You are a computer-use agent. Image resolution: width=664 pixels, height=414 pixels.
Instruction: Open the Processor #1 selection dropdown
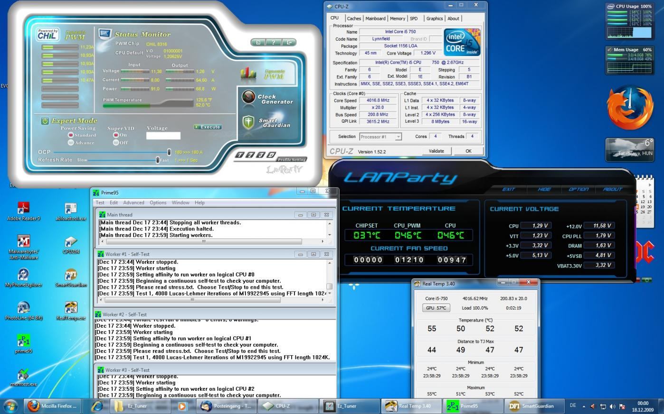[x=380, y=137]
